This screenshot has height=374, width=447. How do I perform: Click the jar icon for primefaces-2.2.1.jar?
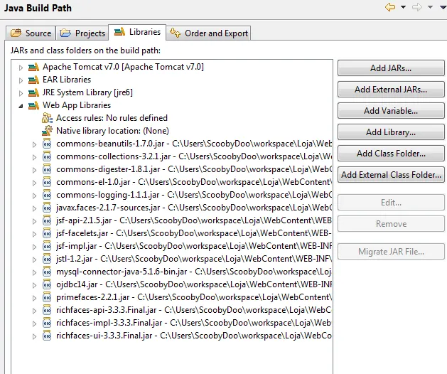(47, 297)
